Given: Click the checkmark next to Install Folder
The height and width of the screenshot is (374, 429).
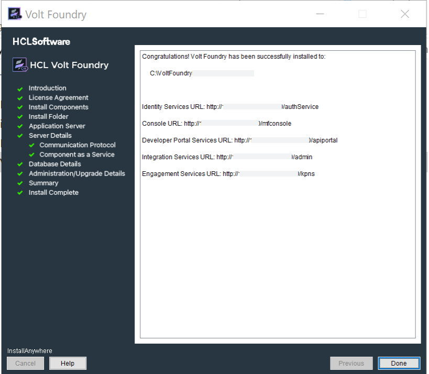Looking at the screenshot, I should pos(20,117).
